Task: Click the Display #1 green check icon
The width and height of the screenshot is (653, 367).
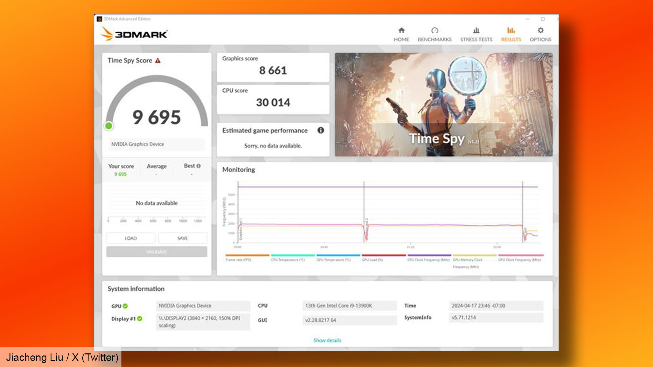Action: (139, 318)
